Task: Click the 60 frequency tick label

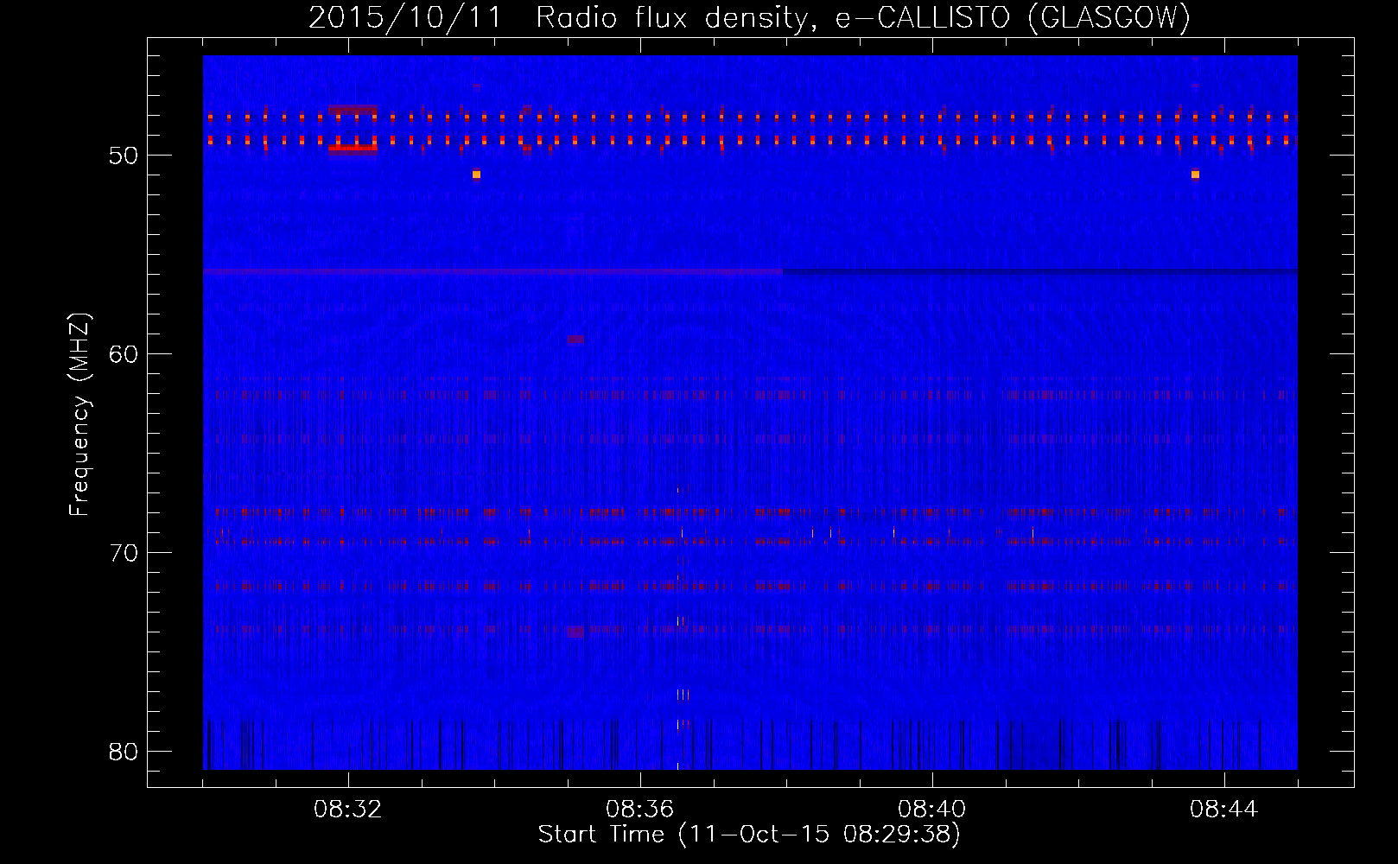Action: coord(124,354)
